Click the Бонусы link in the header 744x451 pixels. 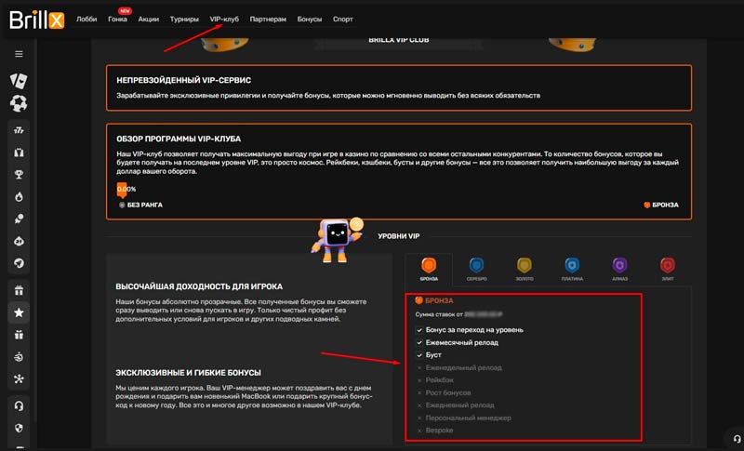click(310, 19)
